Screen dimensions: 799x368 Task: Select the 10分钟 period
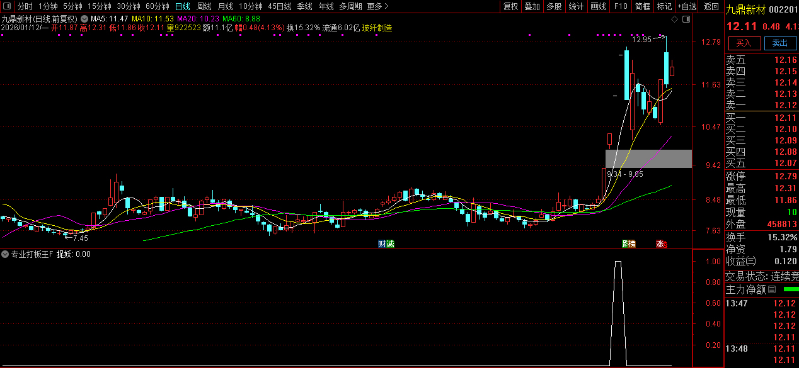(251, 6)
